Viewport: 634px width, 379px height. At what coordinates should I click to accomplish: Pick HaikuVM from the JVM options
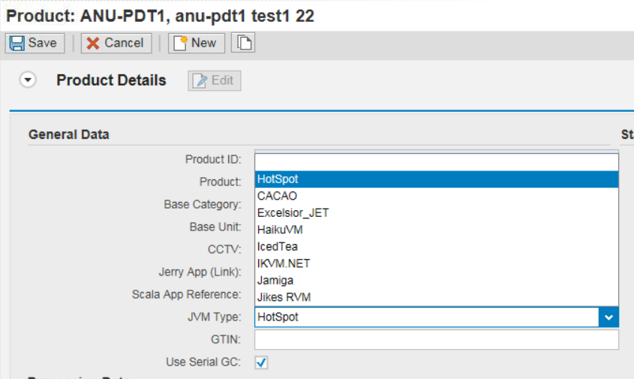tap(280, 230)
